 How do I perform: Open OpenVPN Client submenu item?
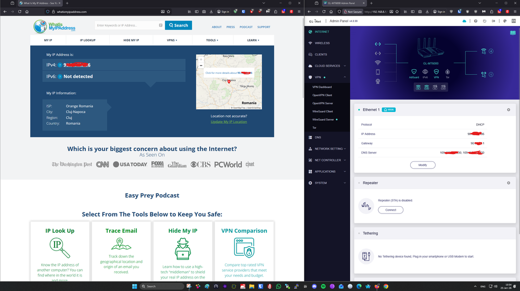click(x=322, y=95)
